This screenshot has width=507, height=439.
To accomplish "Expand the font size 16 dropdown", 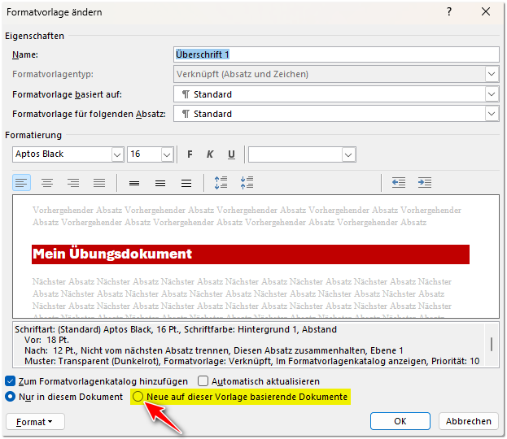I will pos(167,154).
